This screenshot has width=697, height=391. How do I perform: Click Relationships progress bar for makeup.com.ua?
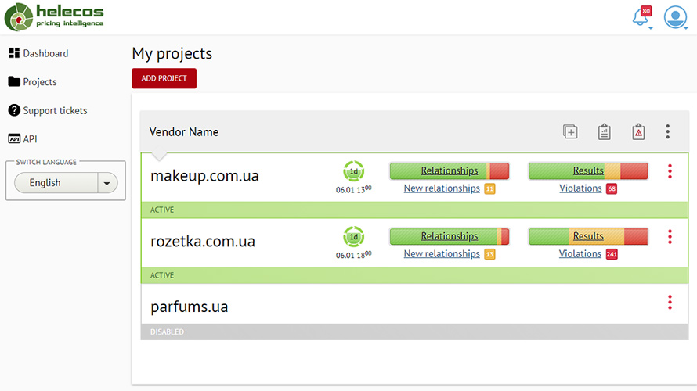(x=450, y=171)
